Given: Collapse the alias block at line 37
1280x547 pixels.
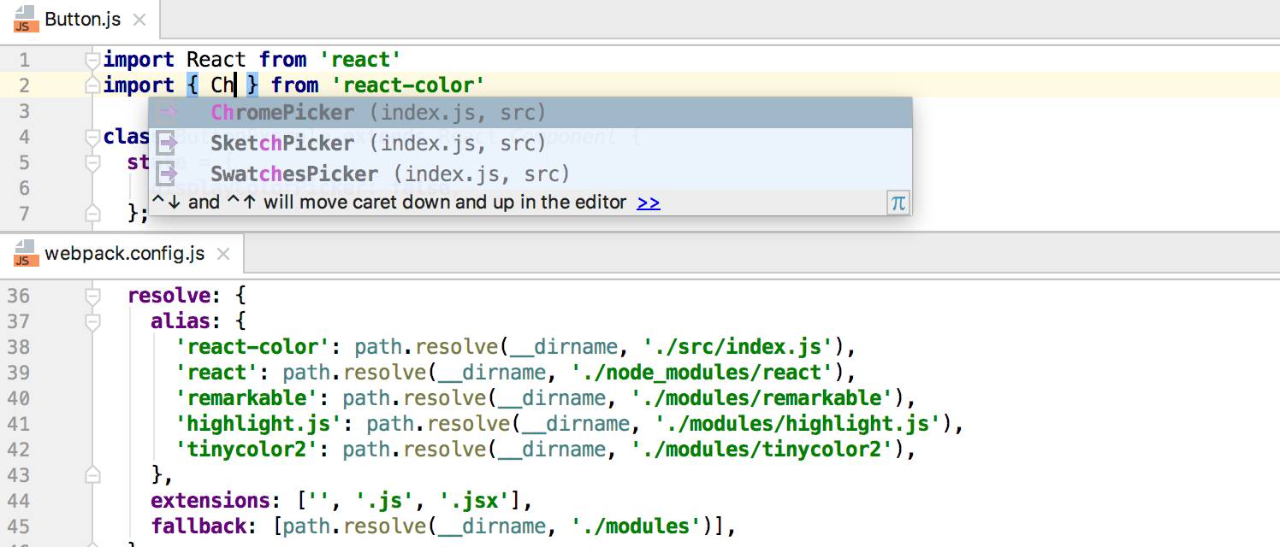Looking at the screenshot, I should coord(92,321).
